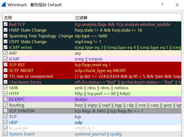The image size is (184, 137).
Task: Click filter eth[0] & 1
Action: pos(84,128)
